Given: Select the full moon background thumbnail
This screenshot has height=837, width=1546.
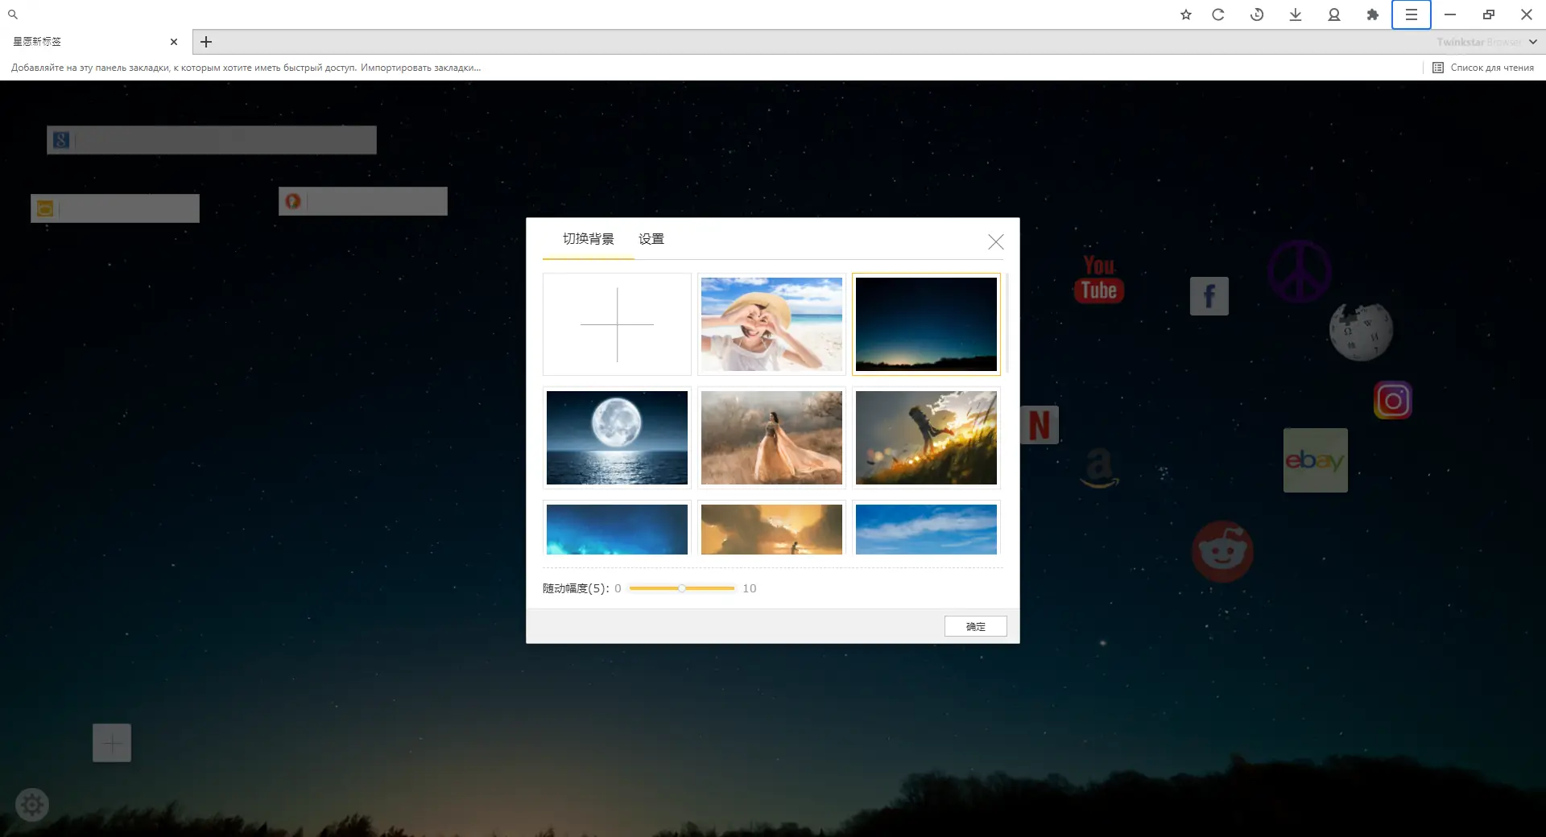Looking at the screenshot, I should point(617,437).
